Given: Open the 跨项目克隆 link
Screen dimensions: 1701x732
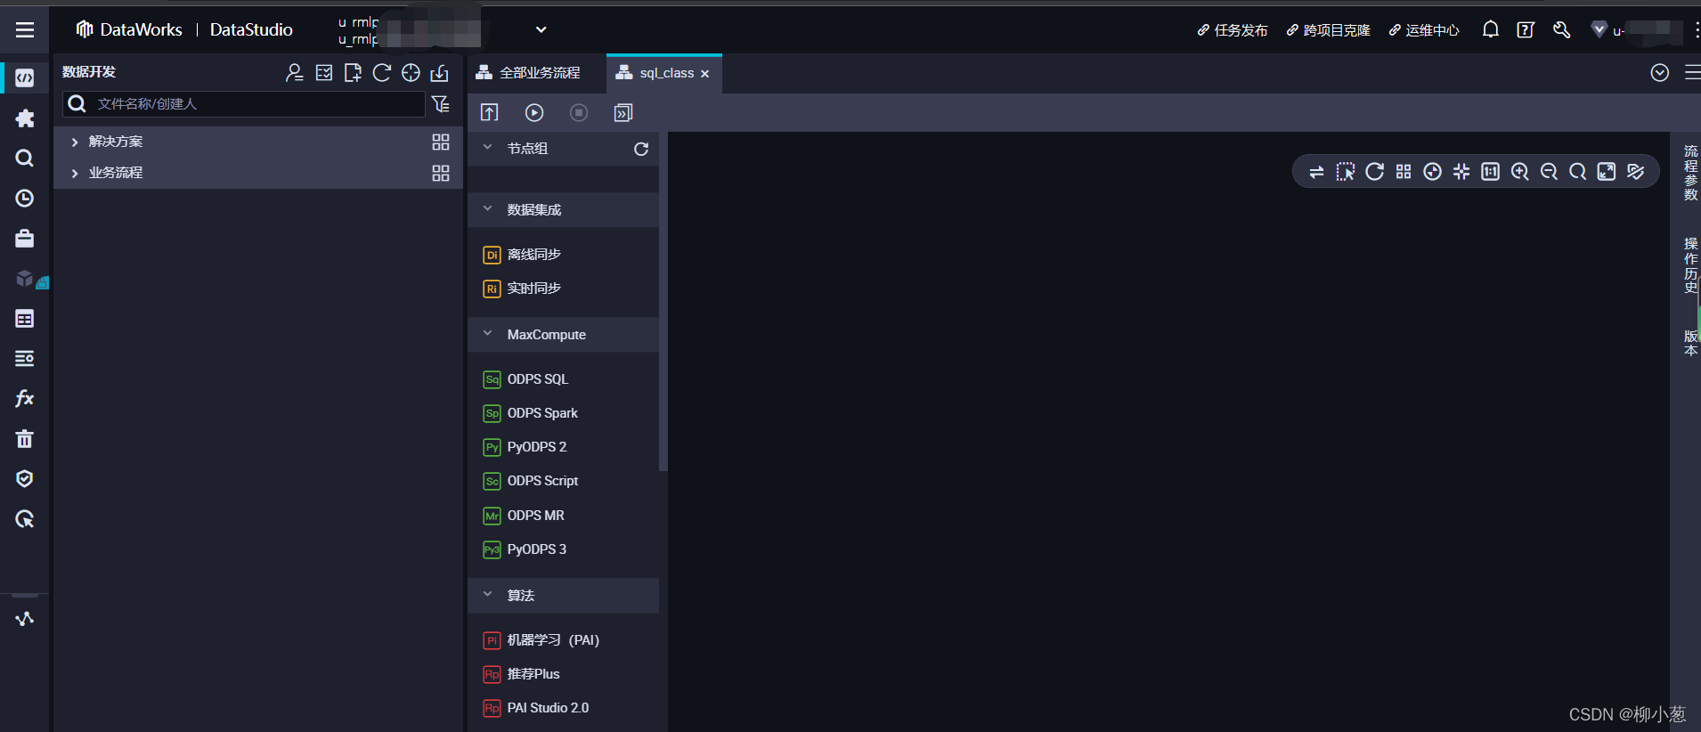Looking at the screenshot, I should tap(1329, 30).
